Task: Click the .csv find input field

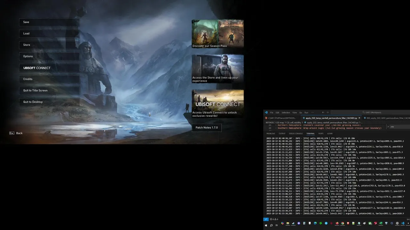Action: coord(400,127)
